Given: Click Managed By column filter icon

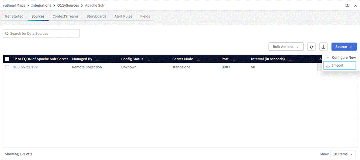Looking at the screenshot, I should tap(97, 59).
